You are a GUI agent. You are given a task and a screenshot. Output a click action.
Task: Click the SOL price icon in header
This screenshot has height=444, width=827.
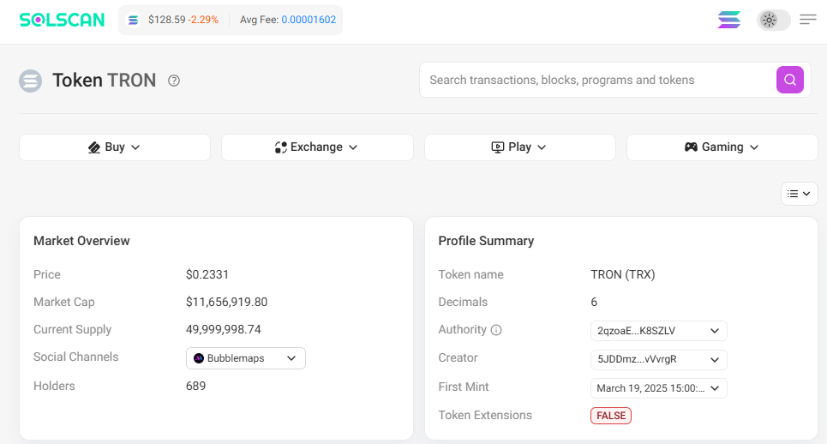pos(133,20)
